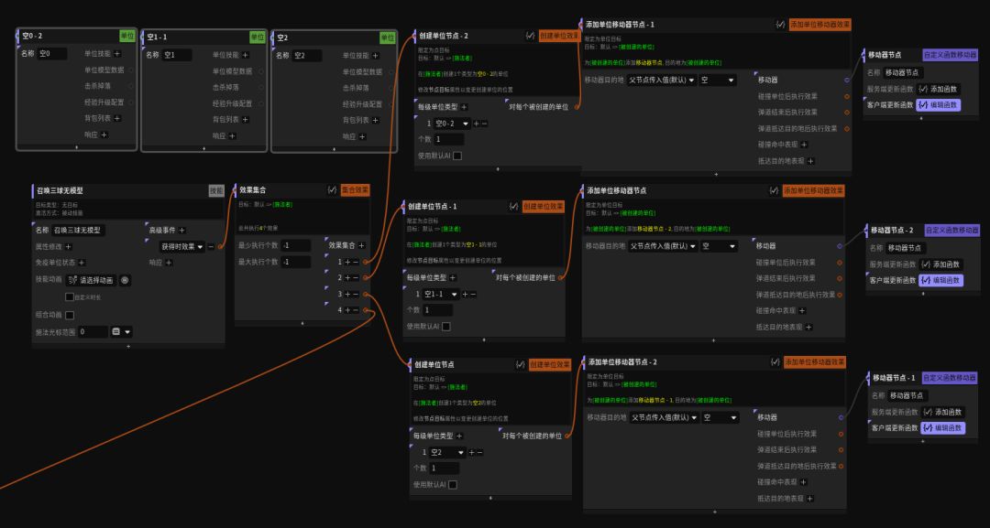
Task: Click 编辑函数 button on 移动器节点
Action: tap(939, 104)
